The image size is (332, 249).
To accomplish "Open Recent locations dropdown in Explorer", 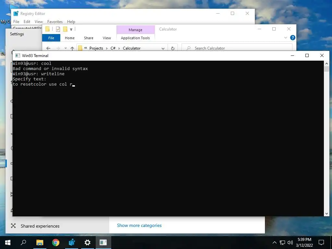I will [65, 48].
